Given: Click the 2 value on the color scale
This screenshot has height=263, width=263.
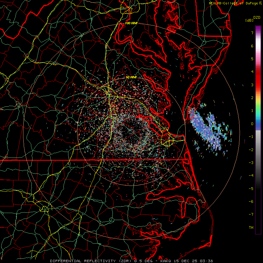Looking at the screenshot, I should click(x=252, y=98).
